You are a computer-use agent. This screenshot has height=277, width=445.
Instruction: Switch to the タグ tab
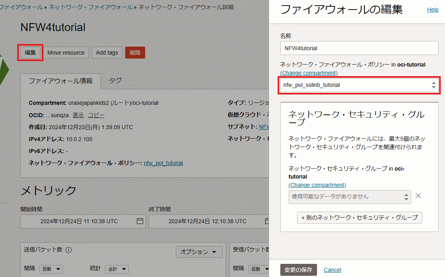click(115, 81)
